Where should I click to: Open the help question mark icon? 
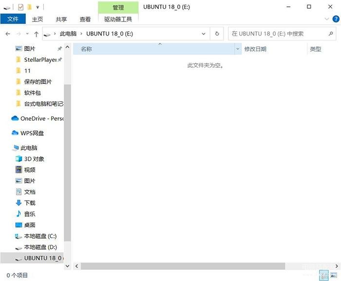[335, 19]
